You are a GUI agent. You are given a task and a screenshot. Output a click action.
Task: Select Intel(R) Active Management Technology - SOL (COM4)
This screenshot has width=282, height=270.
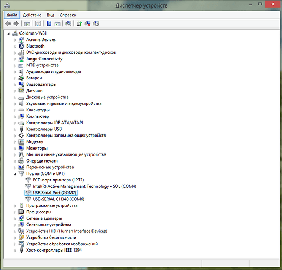(x=84, y=186)
